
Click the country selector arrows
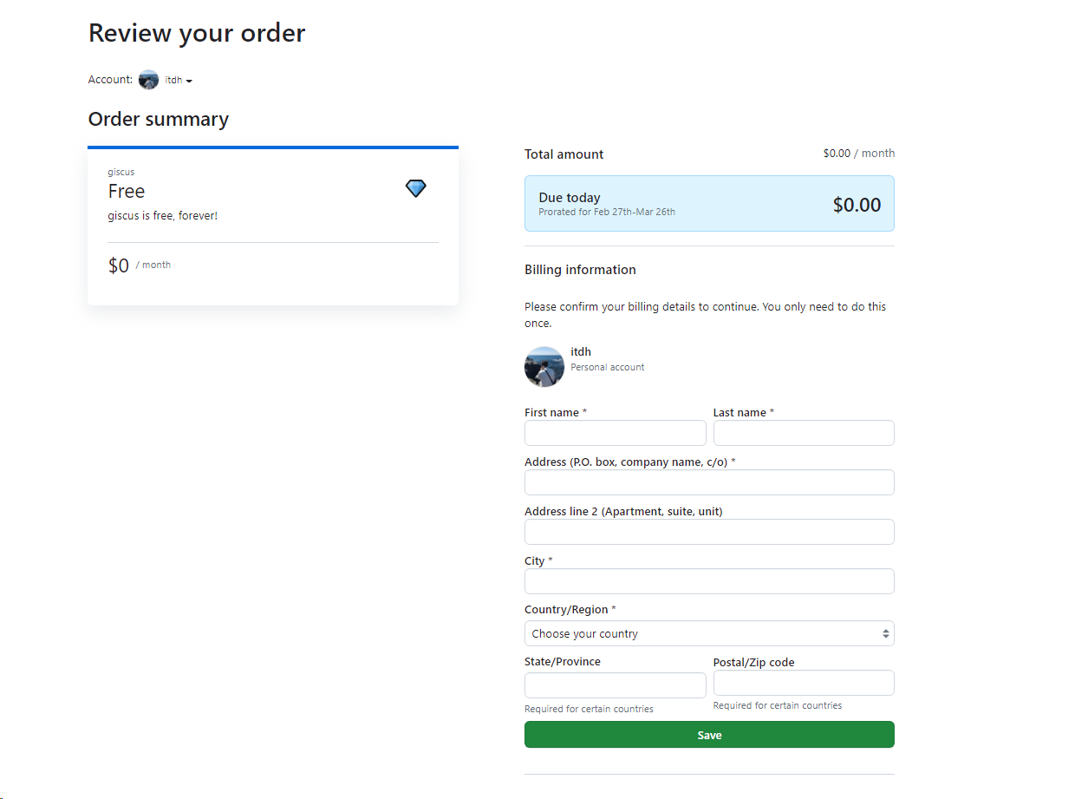(885, 634)
